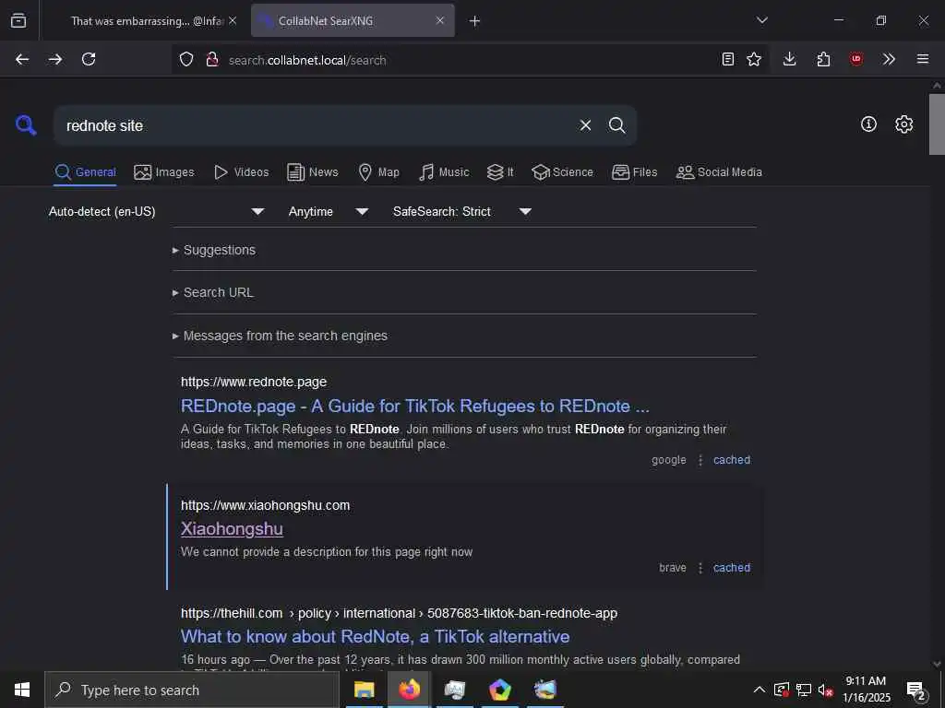Reload the current page
Image resolution: width=945 pixels, height=708 pixels.
pos(89,59)
